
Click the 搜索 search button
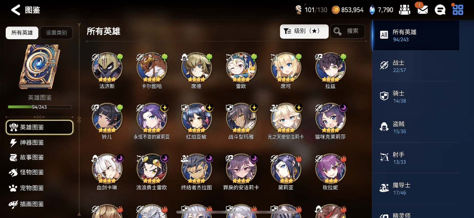click(347, 31)
